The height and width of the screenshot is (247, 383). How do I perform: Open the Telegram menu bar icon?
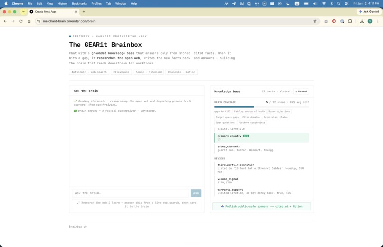tap(234, 4)
